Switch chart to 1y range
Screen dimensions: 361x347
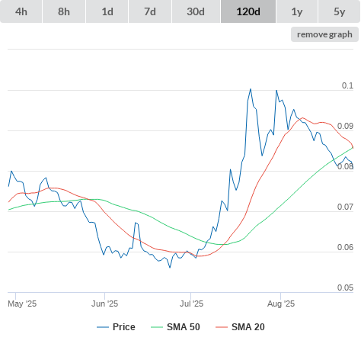297,11
